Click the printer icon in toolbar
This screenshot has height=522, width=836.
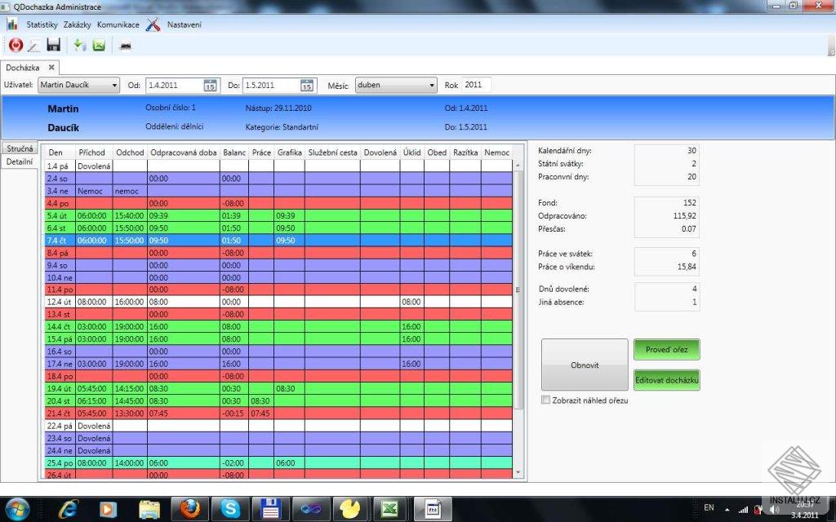[126, 46]
